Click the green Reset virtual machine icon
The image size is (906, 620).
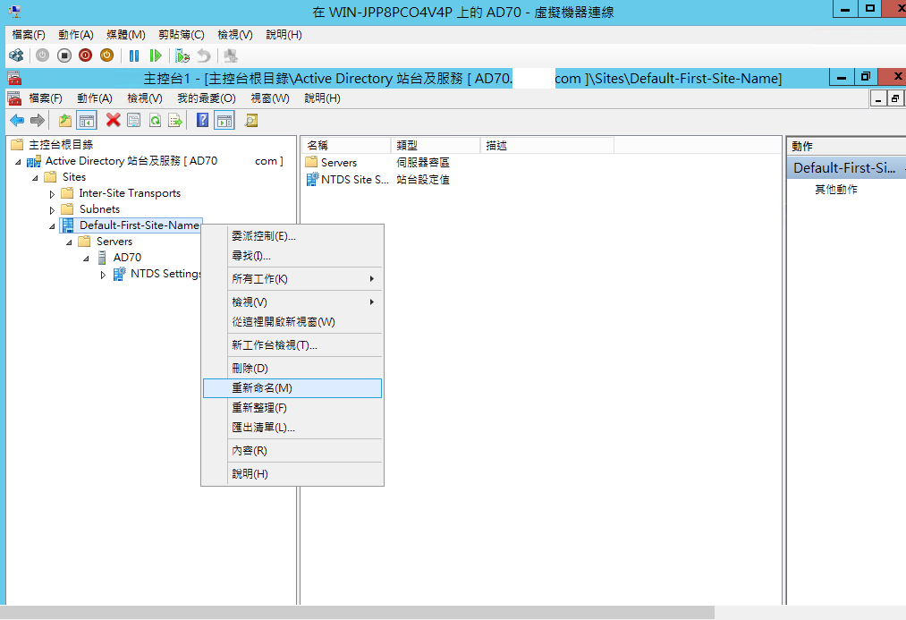pyautogui.click(x=156, y=55)
